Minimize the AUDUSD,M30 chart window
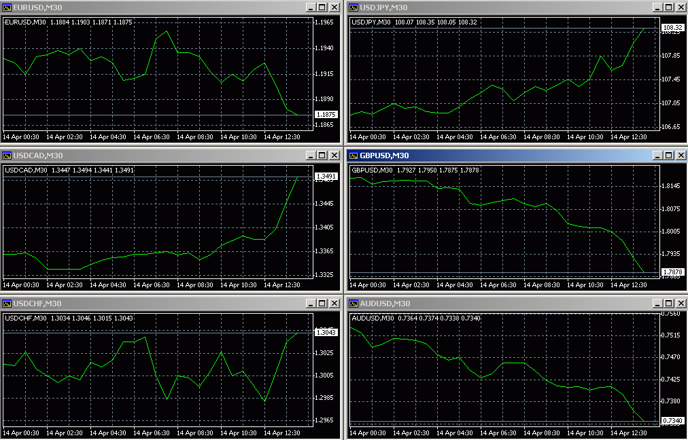688x440 pixels. point(657,304)
